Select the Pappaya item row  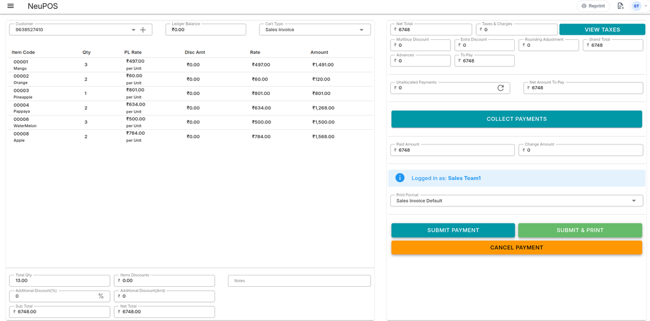coord(189,108)
